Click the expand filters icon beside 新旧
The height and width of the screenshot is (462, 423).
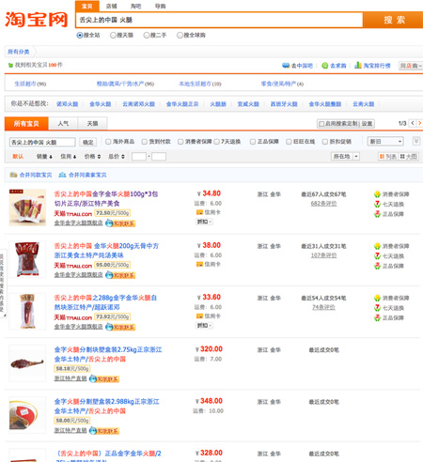click(416, 141)
